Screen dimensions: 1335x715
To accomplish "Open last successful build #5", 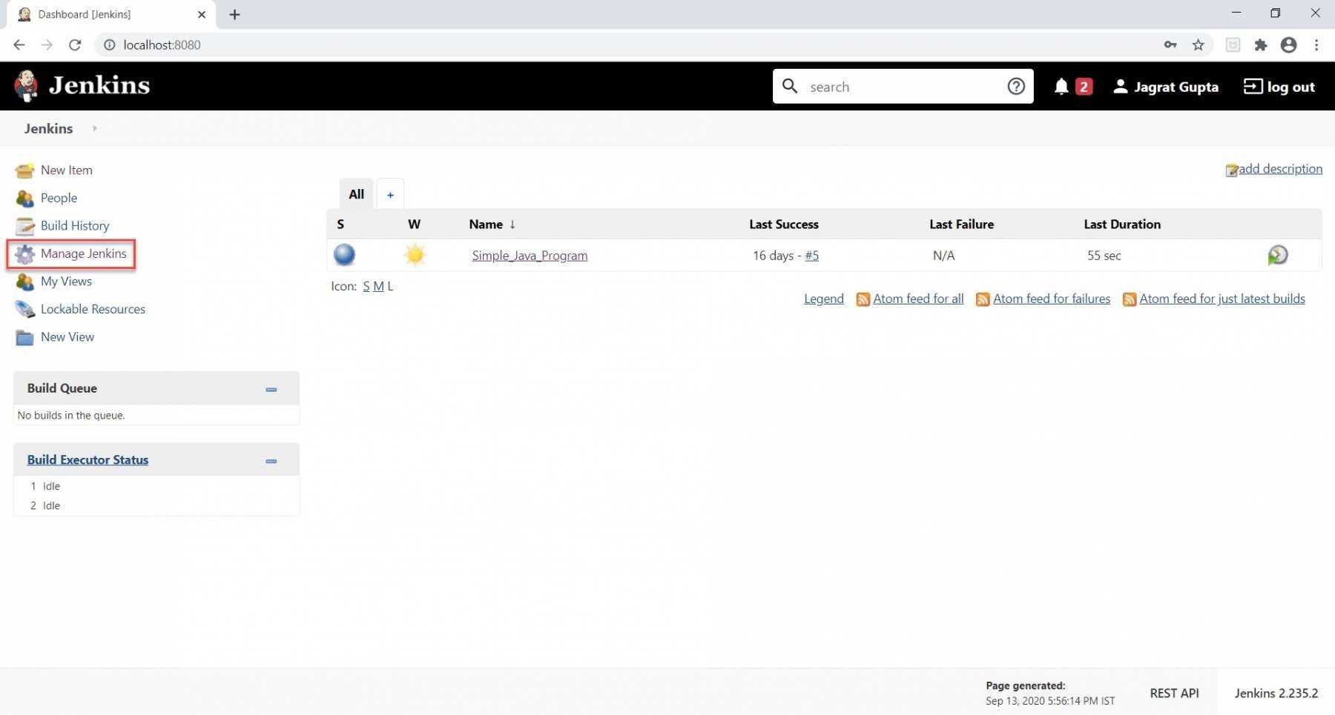I will (x=811, y=256).
